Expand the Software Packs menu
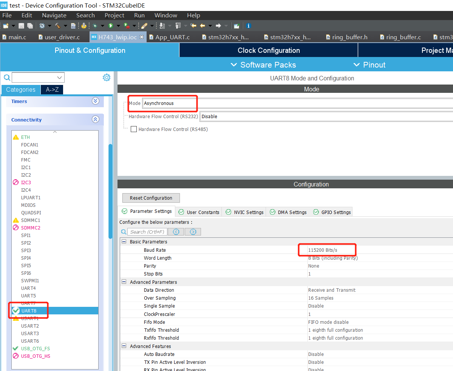Screen dimensions: 453x371 [263, 65]
